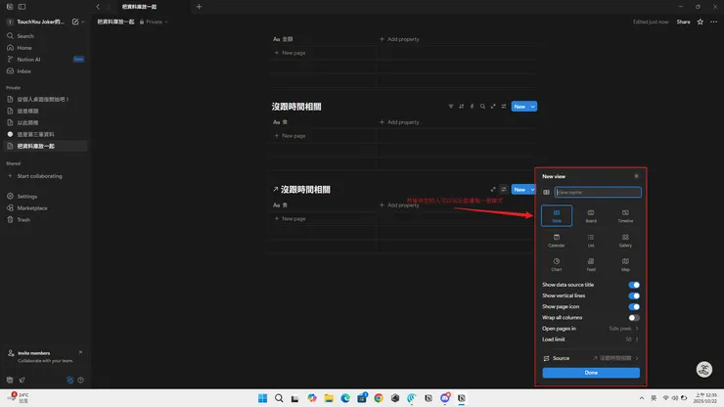The image size is (724, 407).
Task: Focus the View name input field
Action: [598, 192]
